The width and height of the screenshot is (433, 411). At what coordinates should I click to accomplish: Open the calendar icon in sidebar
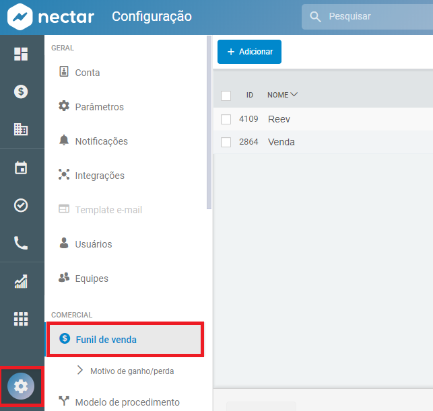(x=21, y=167)
